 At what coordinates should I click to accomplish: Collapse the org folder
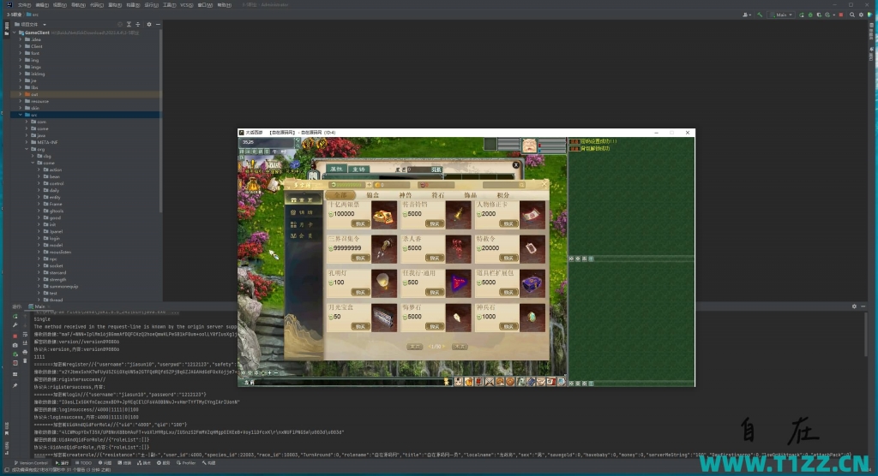[x=27, y=149]
